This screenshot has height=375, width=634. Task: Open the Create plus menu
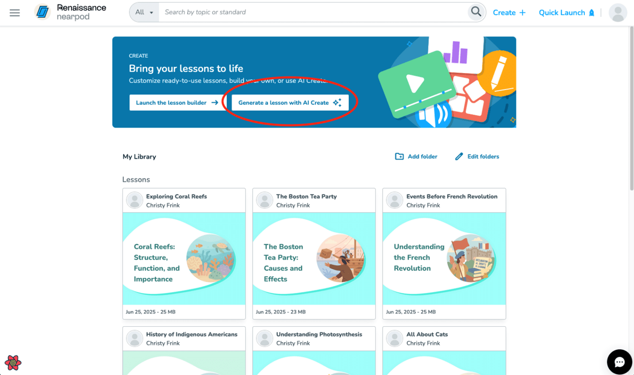coord(509,12)
